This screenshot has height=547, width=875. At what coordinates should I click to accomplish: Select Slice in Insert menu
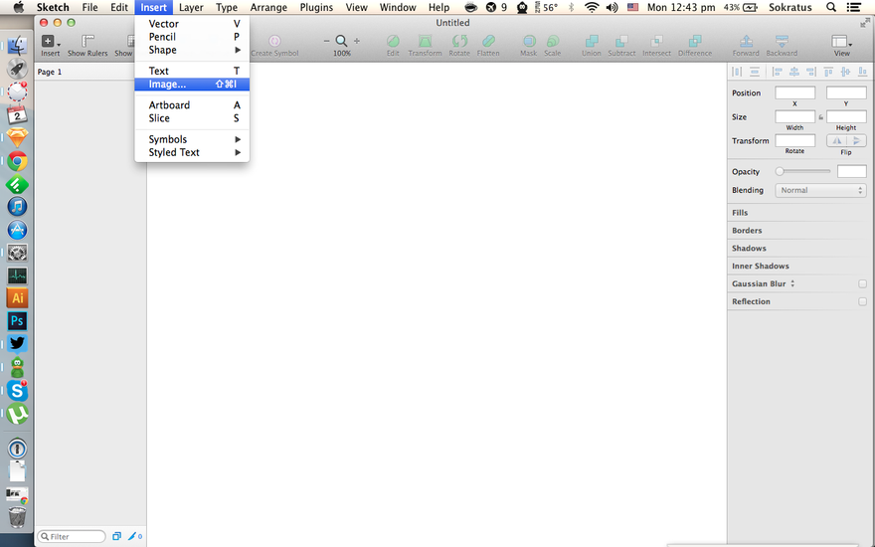click(192, 118)
